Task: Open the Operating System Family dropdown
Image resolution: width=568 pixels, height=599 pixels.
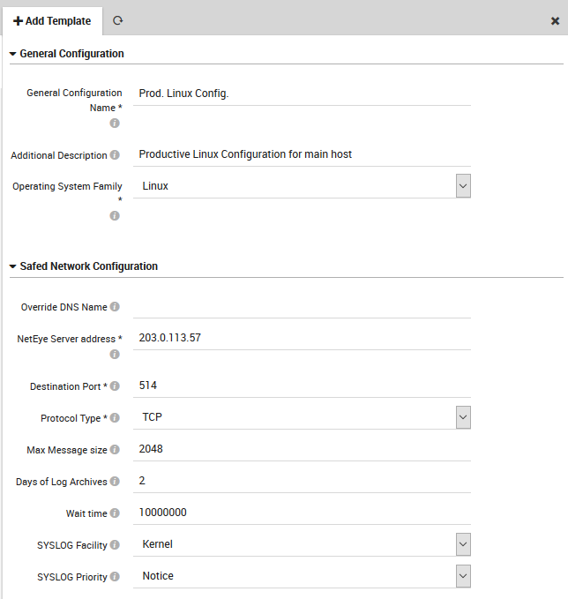Action: click(463, 186)
